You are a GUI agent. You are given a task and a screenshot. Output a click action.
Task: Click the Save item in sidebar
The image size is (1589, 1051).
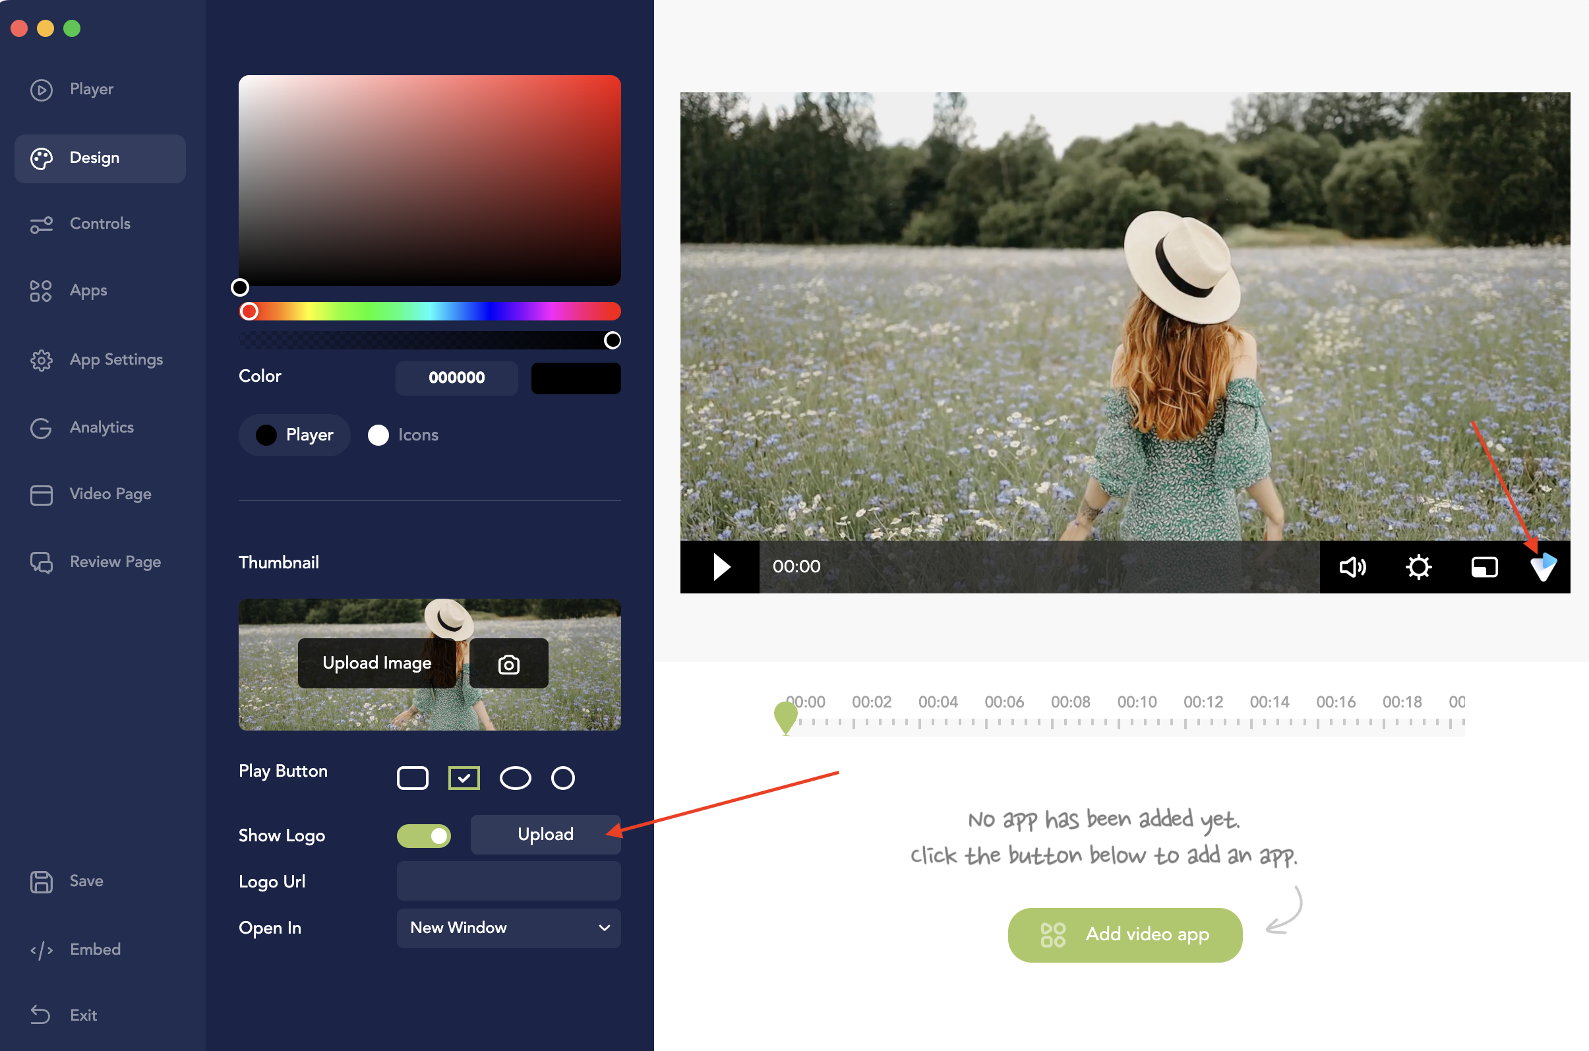coord(99,882)
